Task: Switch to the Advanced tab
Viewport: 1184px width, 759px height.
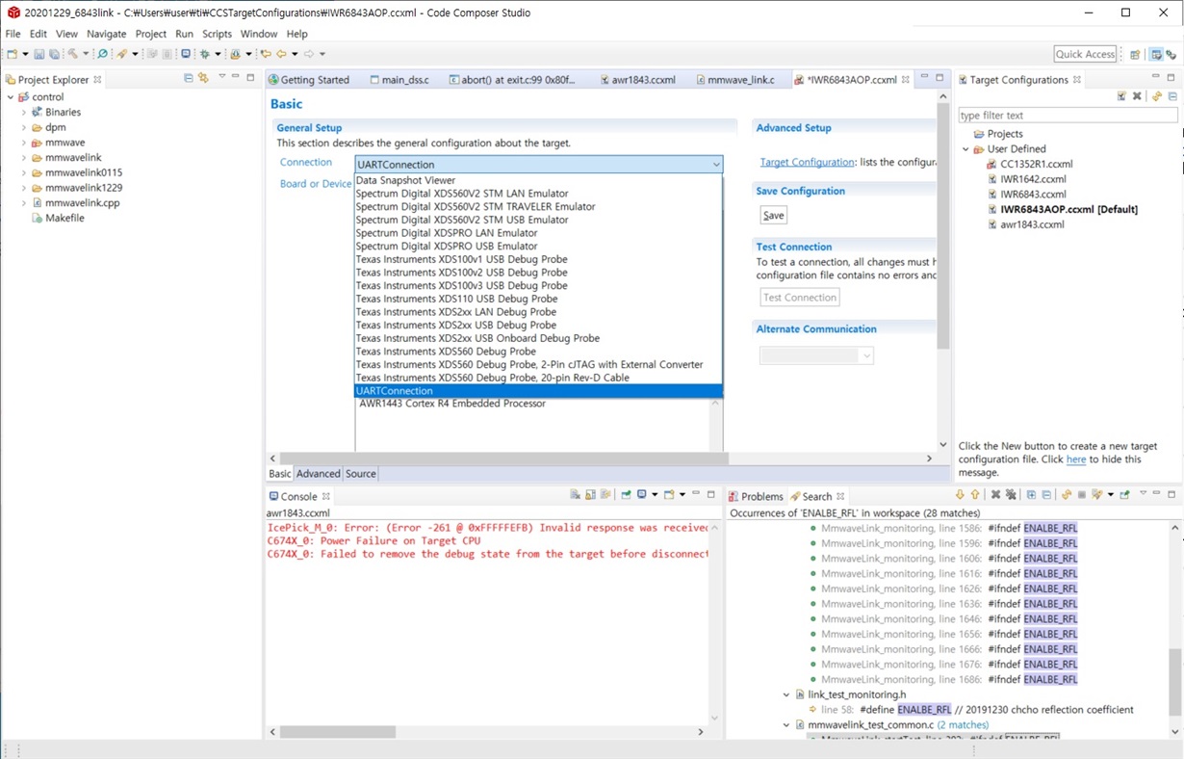Action: pos(318,474)
